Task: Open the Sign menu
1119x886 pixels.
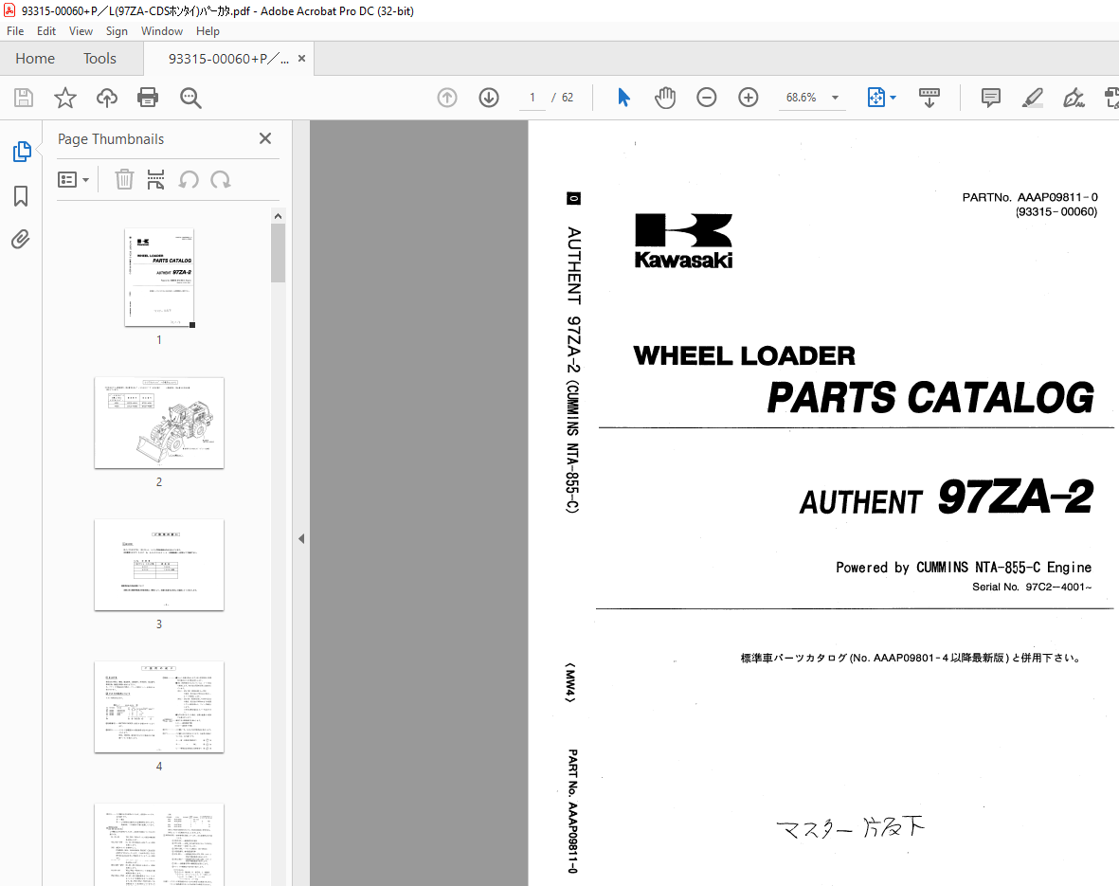Action: pos(117,31)
